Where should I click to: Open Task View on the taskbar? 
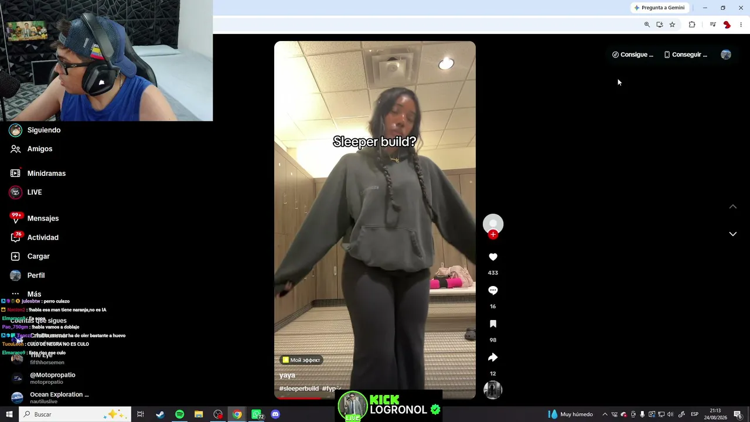pos(141,414)
